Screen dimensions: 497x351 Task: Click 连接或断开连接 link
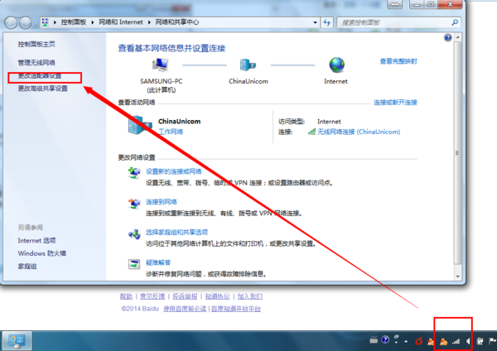(x=395, y=102)
